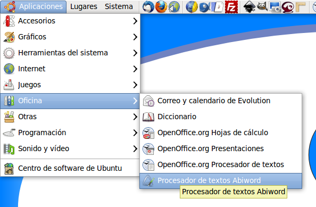Open the Diccionario book icon entry
This screenshot has height=207, width=316.
pyautogui.click(x=148, y=117)
